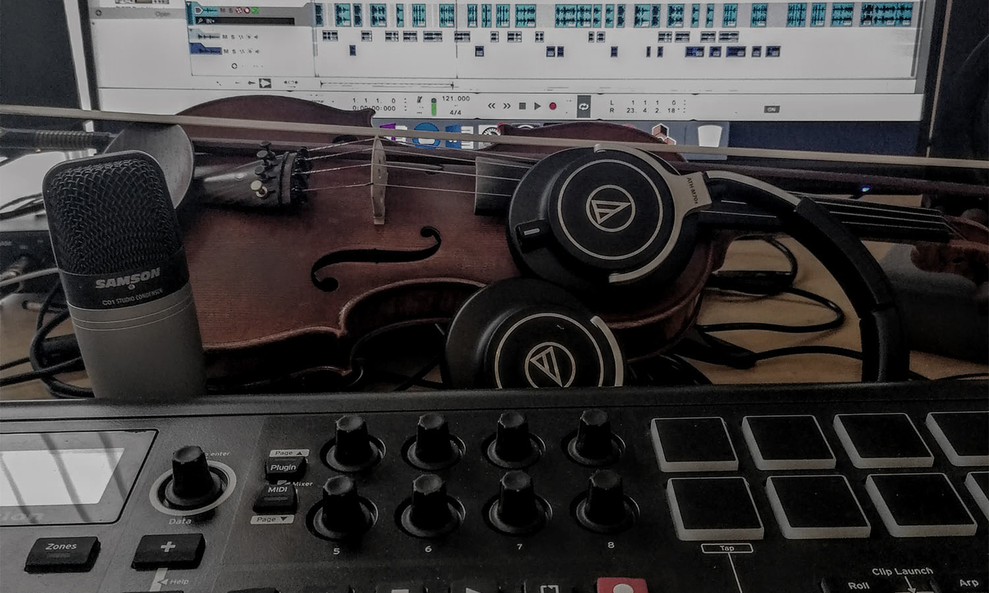Toggle the top track's green monitor button
The width and height of the screenshot is (989, 593).
click(255, 10)
